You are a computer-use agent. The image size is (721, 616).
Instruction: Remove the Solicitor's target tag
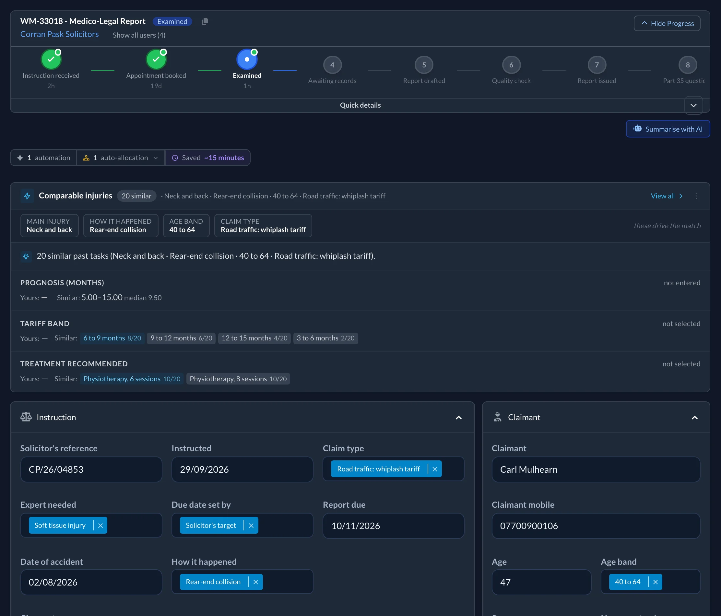tap(251, 526)
